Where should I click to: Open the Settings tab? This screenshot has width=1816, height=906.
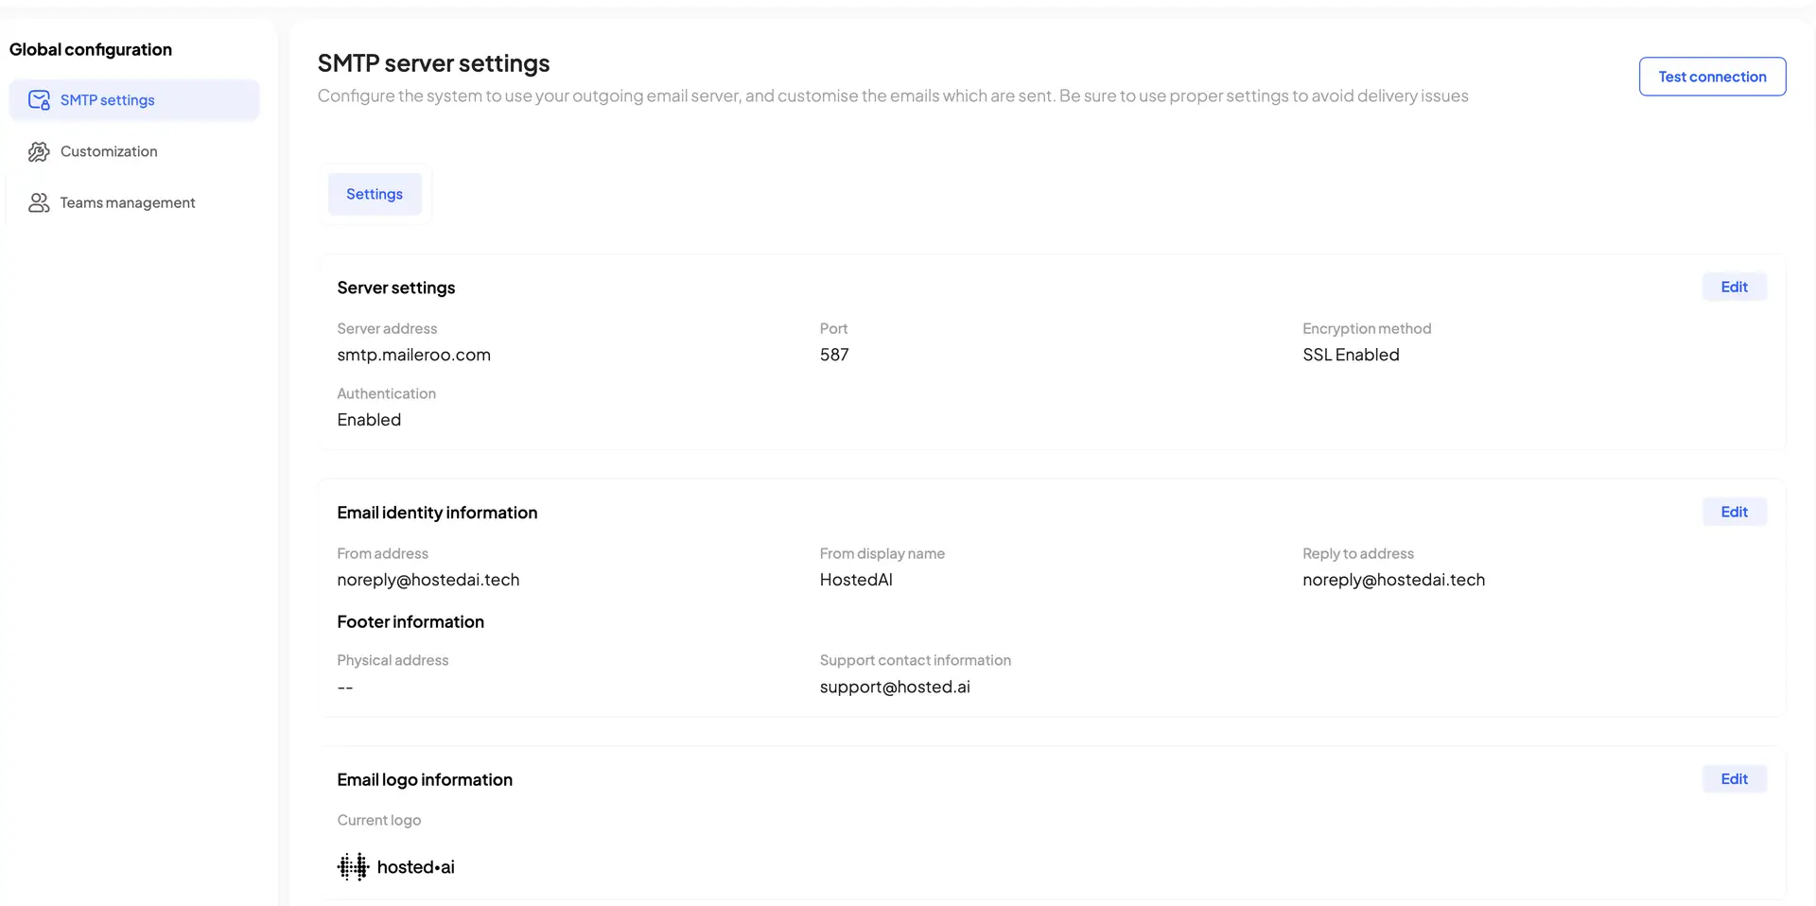click(x=375, y=193)
